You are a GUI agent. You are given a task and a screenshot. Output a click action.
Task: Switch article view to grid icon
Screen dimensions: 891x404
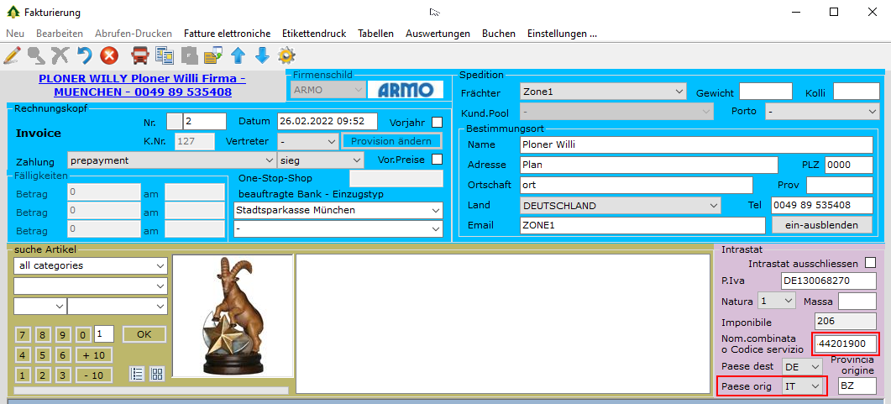point(157,374)
